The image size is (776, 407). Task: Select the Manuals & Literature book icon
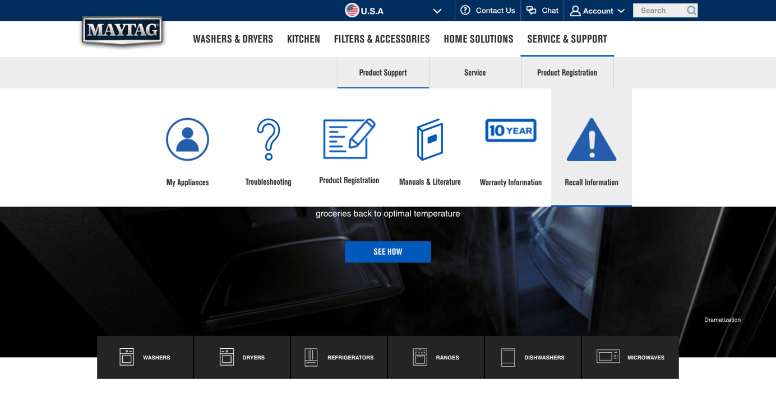click(x=429, y=139)
